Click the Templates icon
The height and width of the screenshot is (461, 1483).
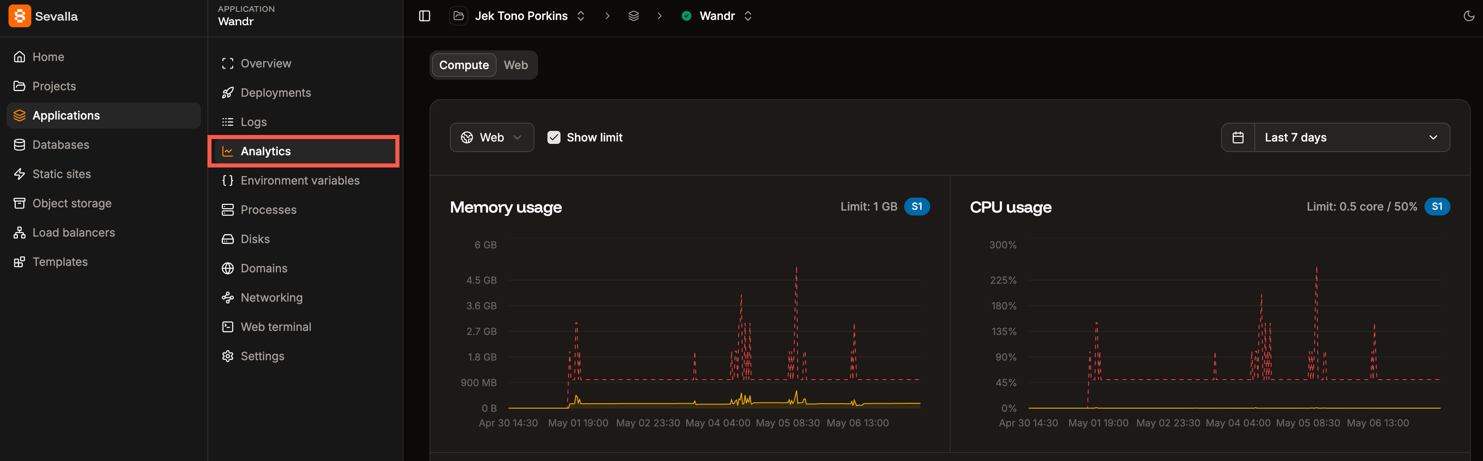[20, 263]
